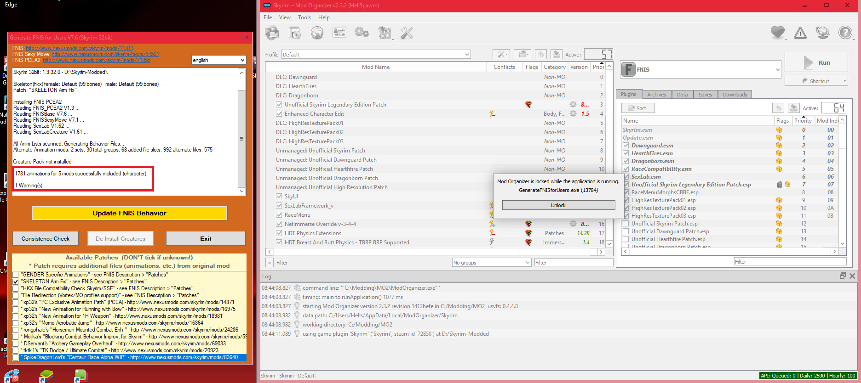Click the Consistence Check button
This screenshot has width=861, height=383.
(x=46, y=239)
